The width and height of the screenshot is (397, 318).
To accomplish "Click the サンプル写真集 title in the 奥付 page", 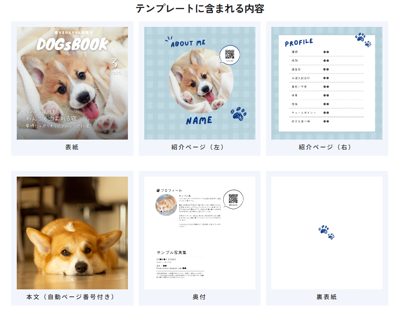I will pyautogui.click(x=172, y=252).
